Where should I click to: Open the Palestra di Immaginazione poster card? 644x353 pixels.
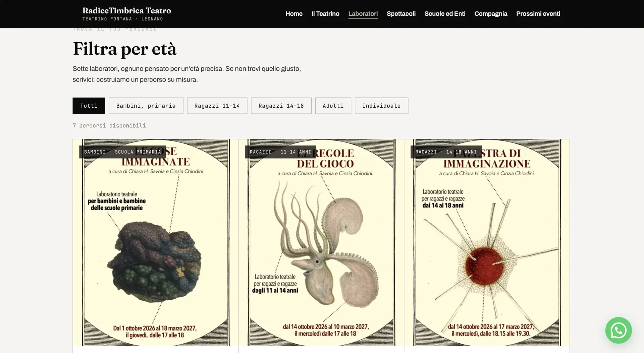[487, 242]
